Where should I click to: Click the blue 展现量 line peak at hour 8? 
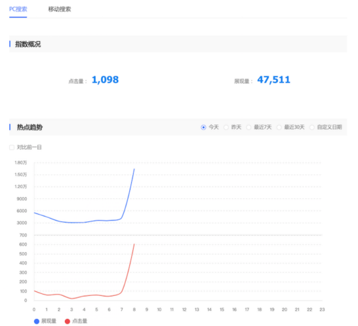coord(134,169)
